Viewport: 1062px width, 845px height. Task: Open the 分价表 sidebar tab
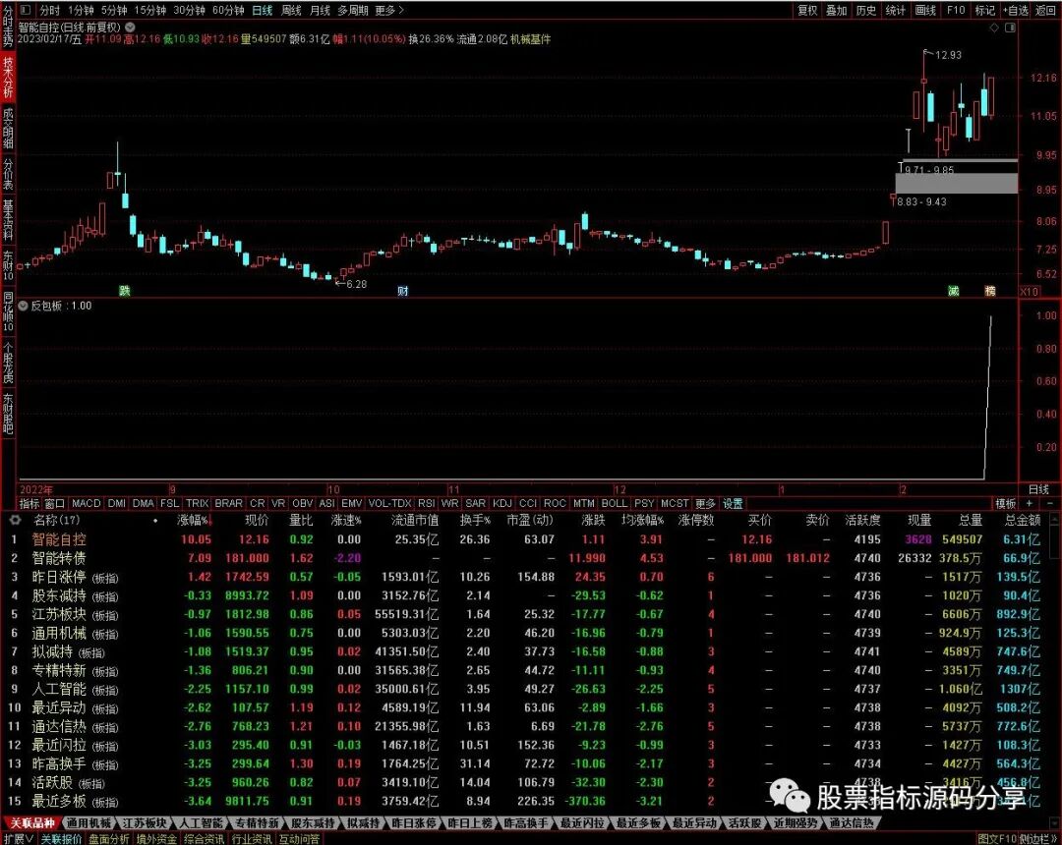[x=8, y=175]
